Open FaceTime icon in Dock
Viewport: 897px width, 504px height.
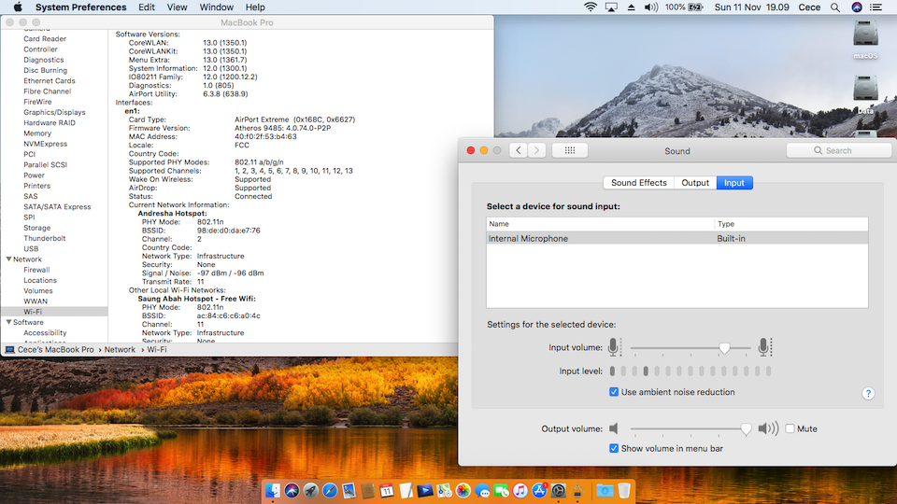coord(501,490)
